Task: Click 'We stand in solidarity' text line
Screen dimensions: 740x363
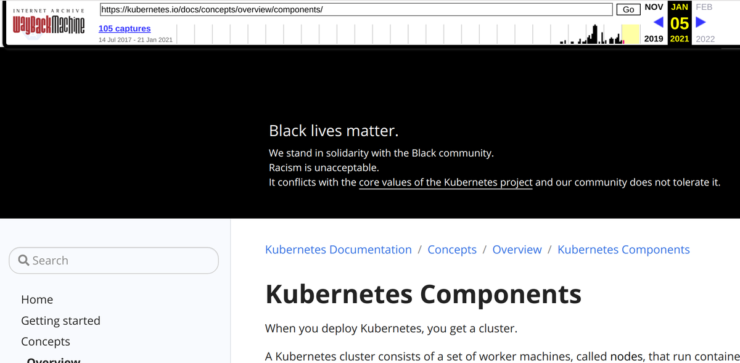Action: pyautogui.click(x=382, y=153)
